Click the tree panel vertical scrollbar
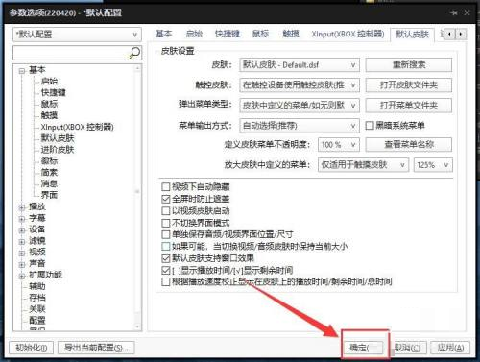Screen dimensions: 480x362 point(138,198)
